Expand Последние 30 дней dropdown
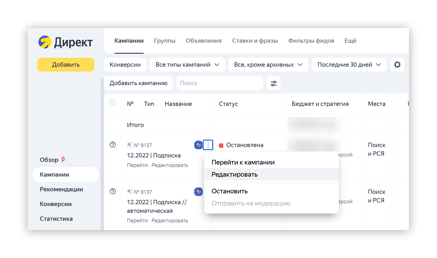Image resolution: width=437 pixels, height=258 pixels. coord(349,65)
